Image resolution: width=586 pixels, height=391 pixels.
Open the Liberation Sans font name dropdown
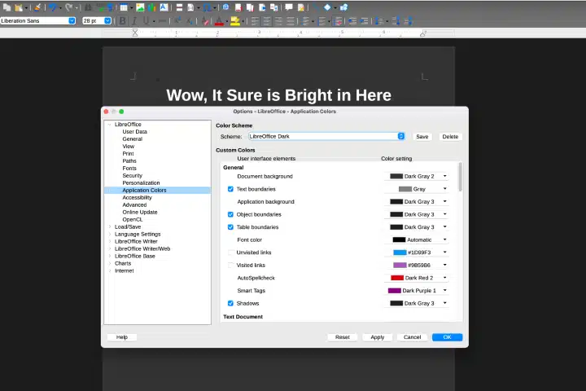72,20
